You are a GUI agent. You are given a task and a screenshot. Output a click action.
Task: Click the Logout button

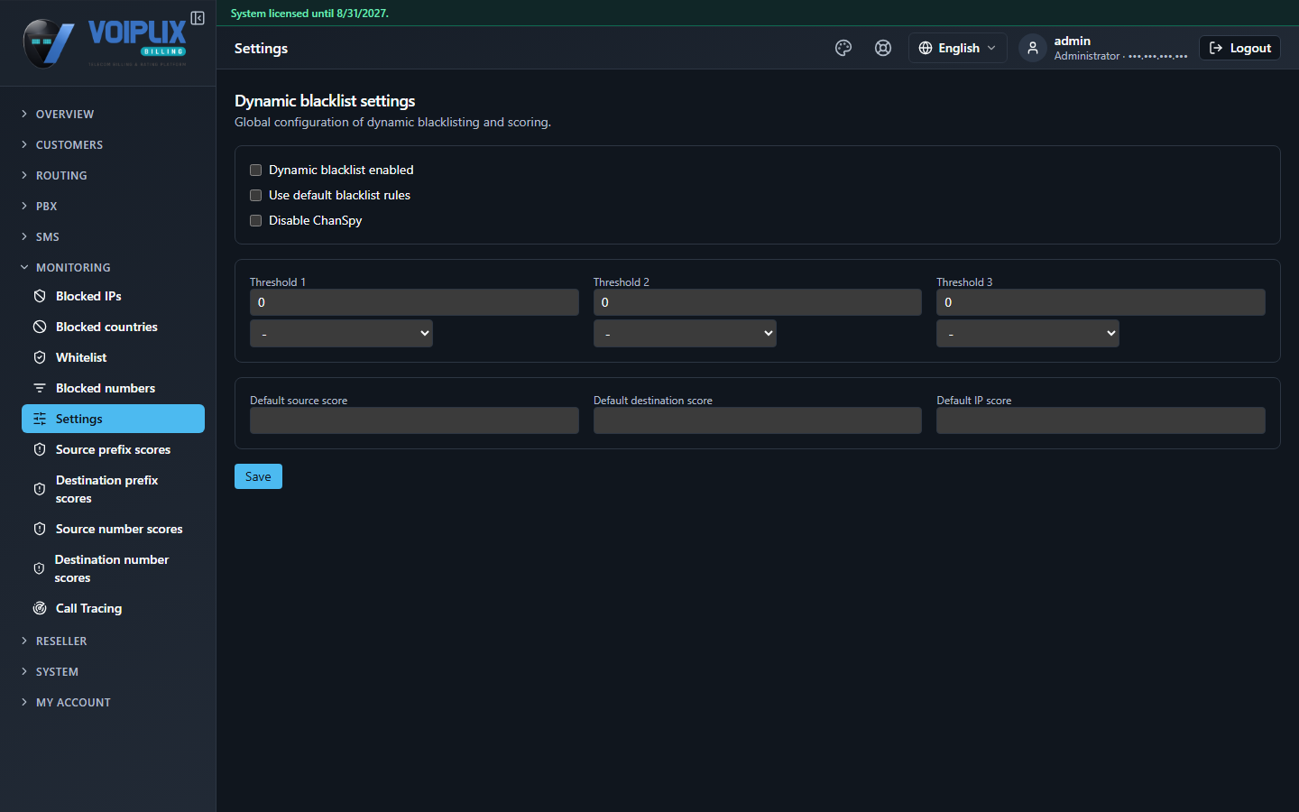click(x=1239, y=48)
